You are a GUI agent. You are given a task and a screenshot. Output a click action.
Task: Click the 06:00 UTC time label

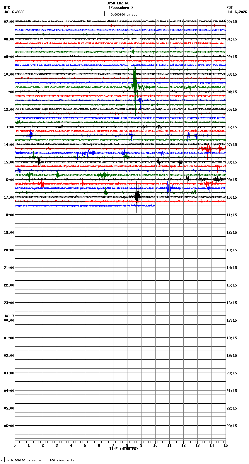(9, 426)
